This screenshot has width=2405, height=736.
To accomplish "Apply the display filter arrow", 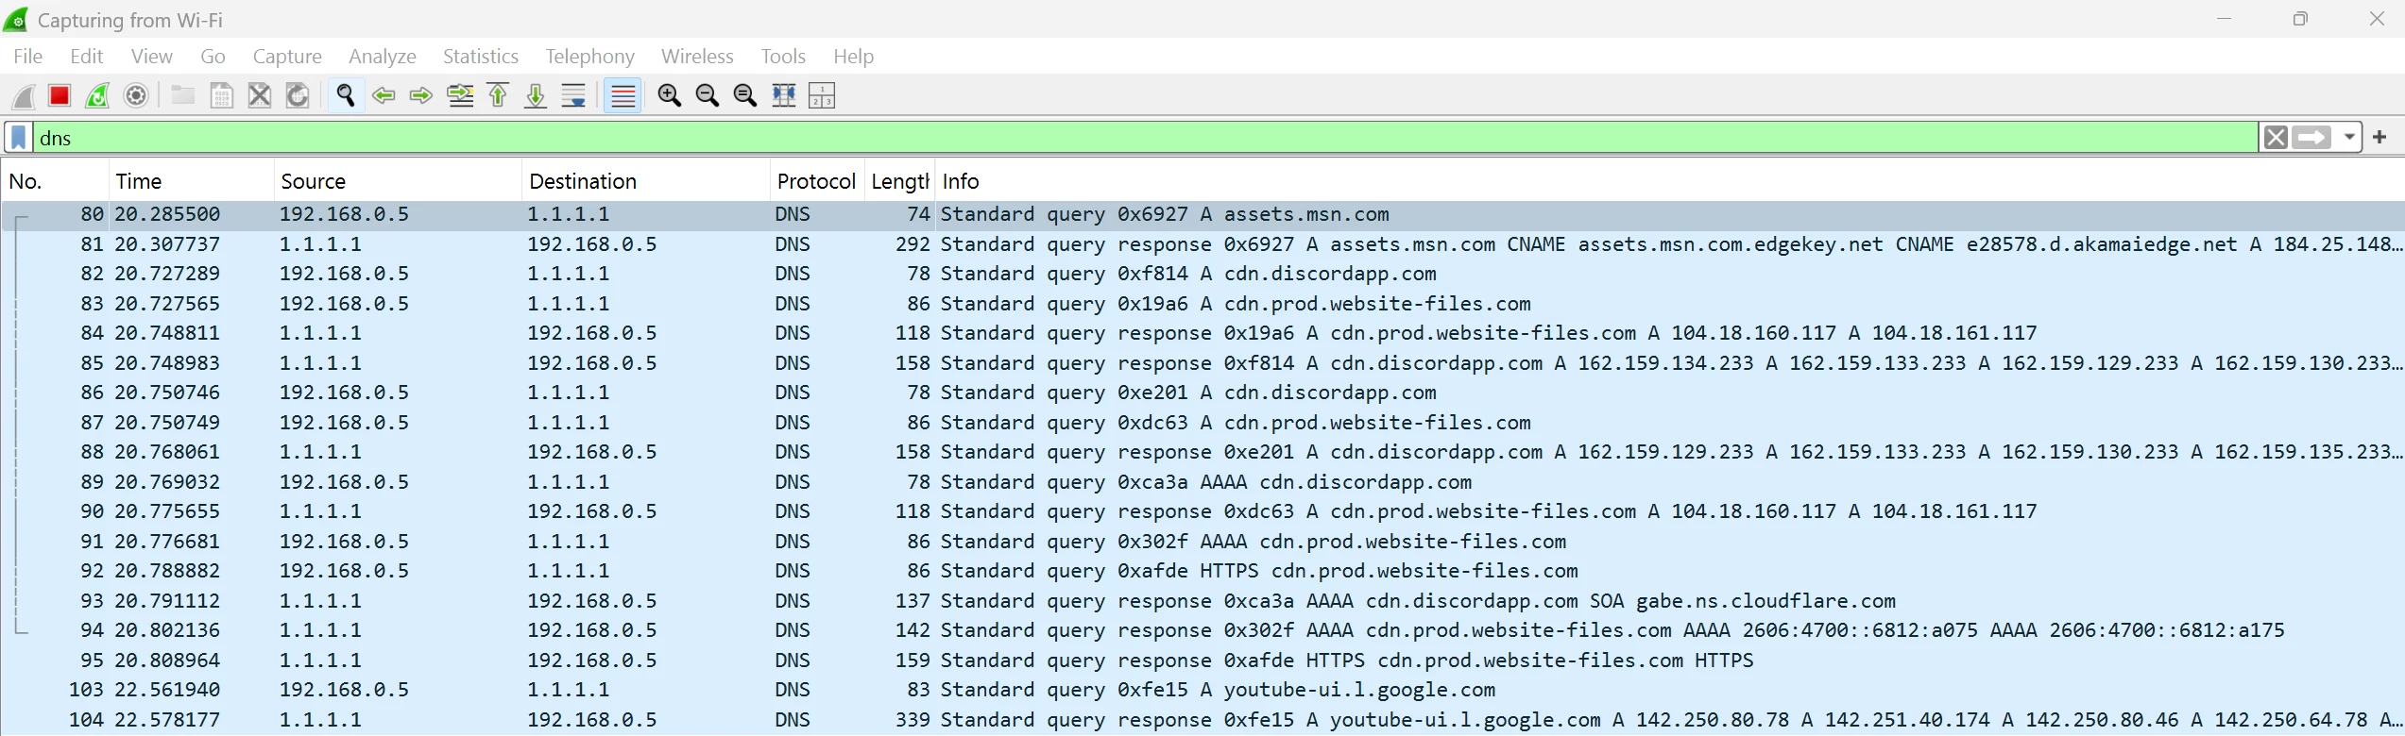I will [2311, 138].
